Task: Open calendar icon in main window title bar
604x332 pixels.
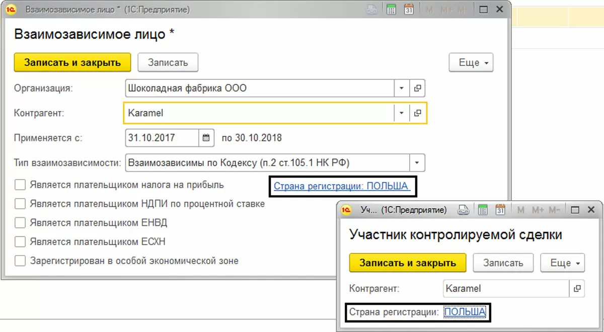Action: [409, 10]
